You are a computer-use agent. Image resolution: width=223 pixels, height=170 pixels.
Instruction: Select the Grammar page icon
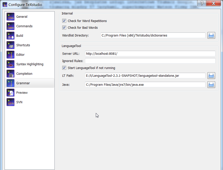[10, 83]
